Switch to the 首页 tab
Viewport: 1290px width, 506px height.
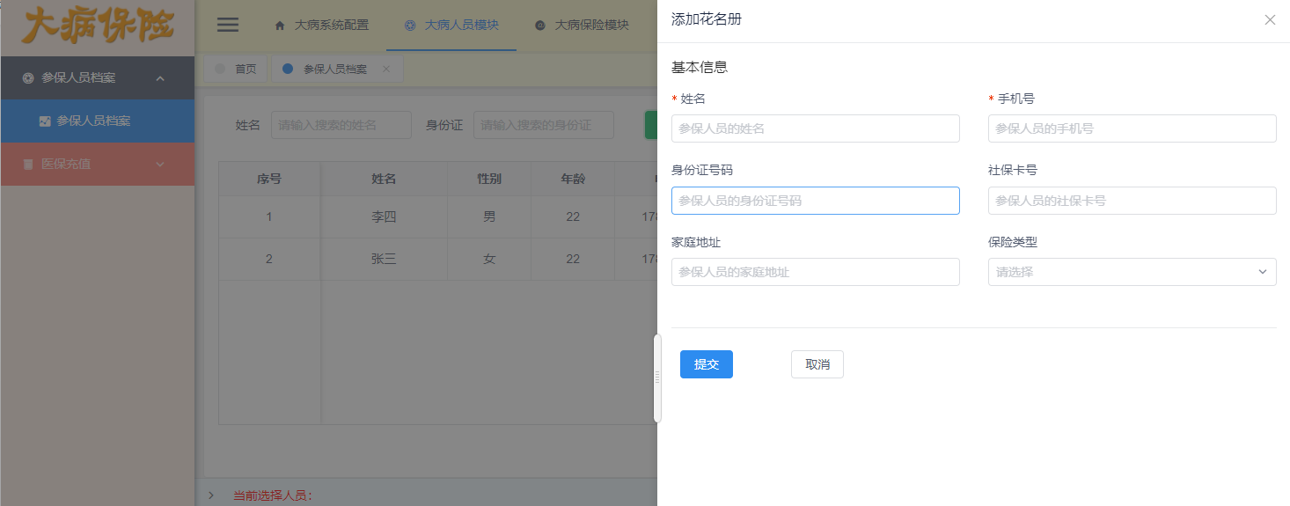pos(236,69)
